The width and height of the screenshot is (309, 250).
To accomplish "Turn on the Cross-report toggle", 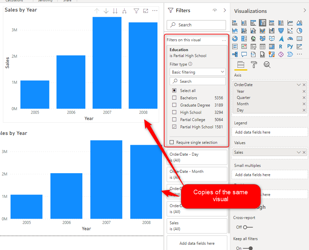I will (x=247, y=227).
